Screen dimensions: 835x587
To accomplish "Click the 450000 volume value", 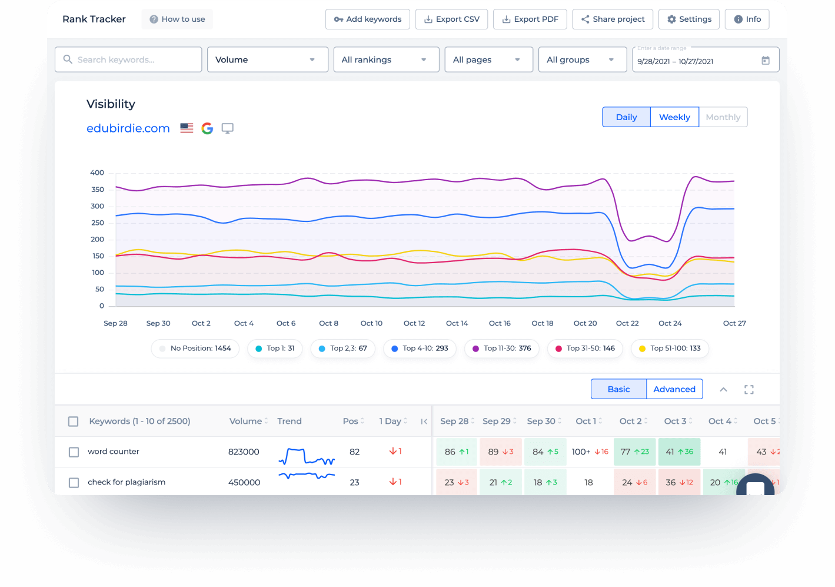I will pyautogui.click(x=244, y=482).
